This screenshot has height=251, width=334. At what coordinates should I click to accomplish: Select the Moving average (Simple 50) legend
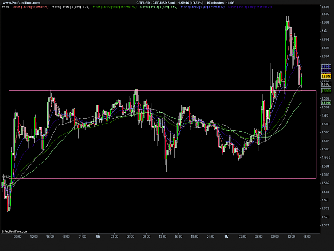[x=159, y=7]
